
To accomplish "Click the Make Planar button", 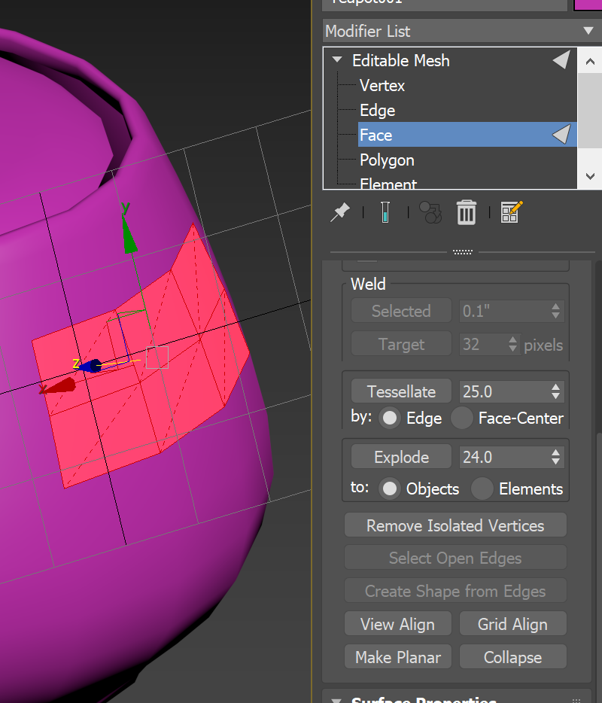I will pos(398,657).
